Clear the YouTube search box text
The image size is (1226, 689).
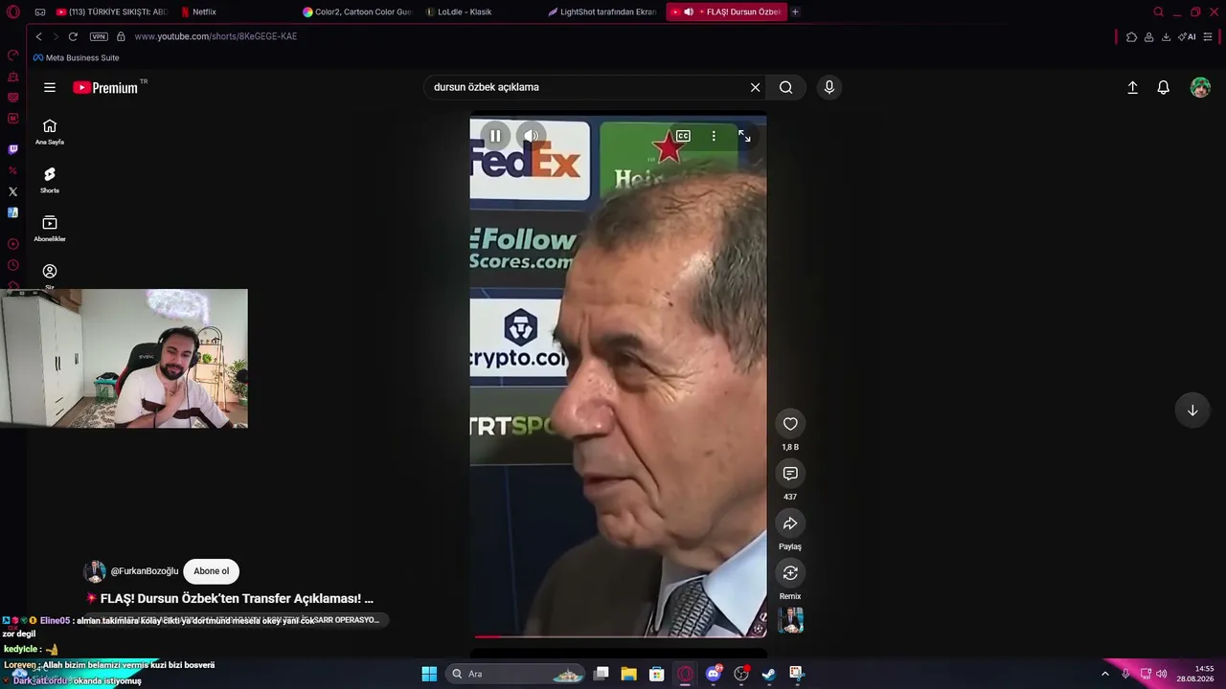coord(755,87)
